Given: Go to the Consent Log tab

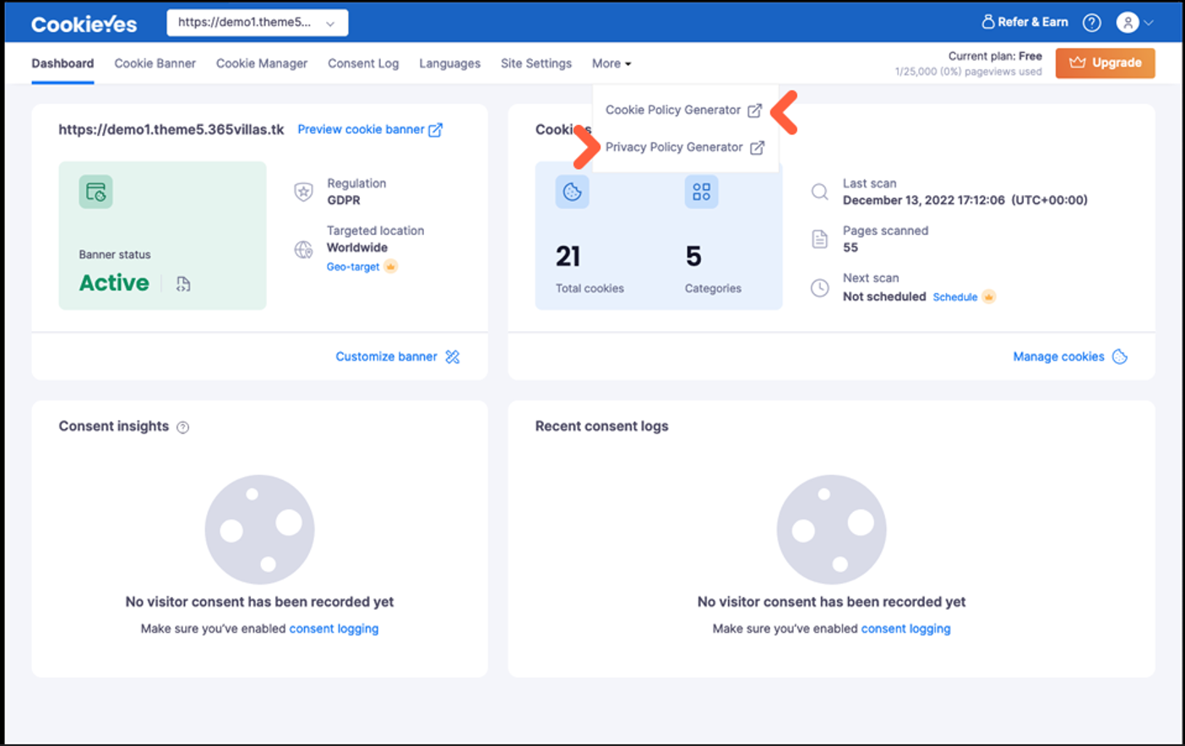Looking at the screenshot, I should 363,63.
